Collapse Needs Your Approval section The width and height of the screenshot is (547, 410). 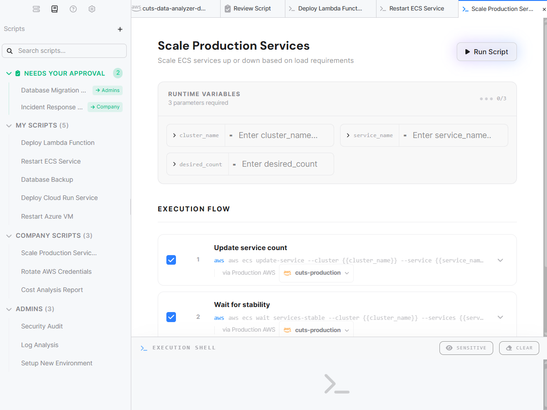[x=9, y=73]
